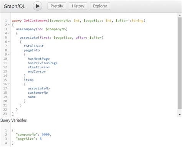Click the value 5 in Query Variables
Viewport: 182px width, 147px height.
41,139
